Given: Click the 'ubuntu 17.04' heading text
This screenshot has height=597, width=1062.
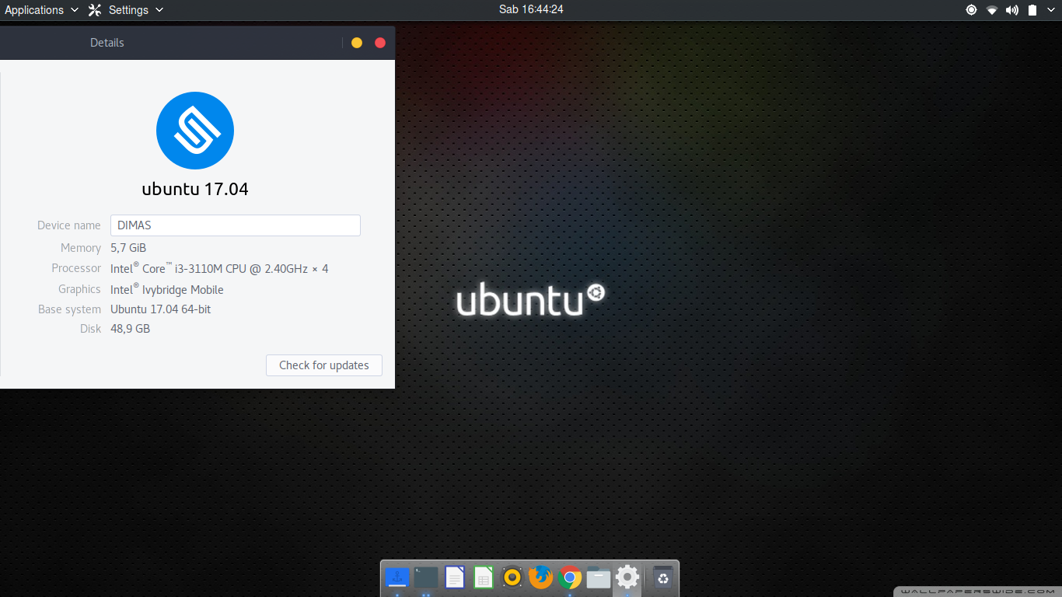Looking at the screenshot, I should tap(195, 189).
